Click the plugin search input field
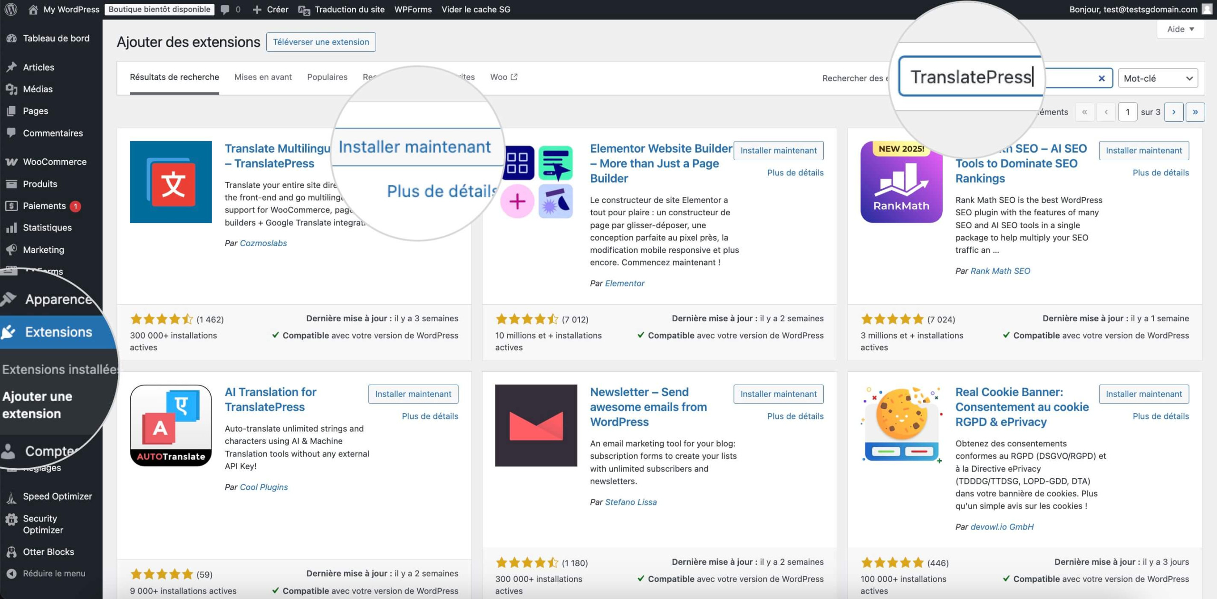Image resolution: width=1217 pixels, height=599 pixels. click(1005, 78)
